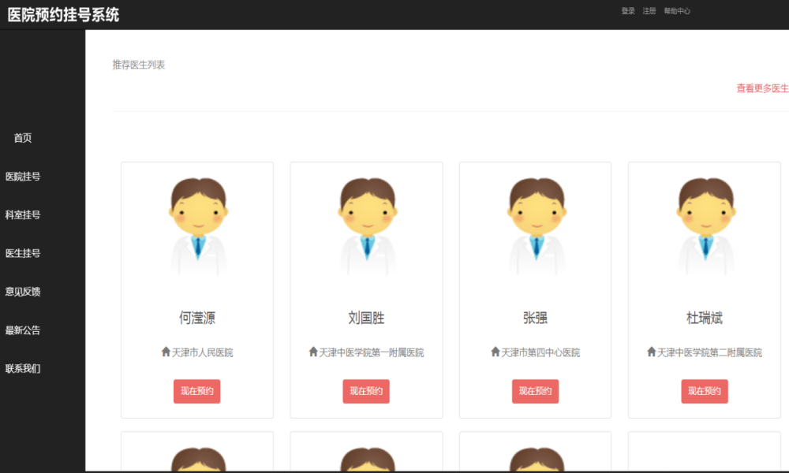Image resolution: width=789 pixels, height=473 pixels.
Task: Open the 注册 register link
Action: [649, 10]
